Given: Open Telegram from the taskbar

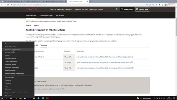Looking at the screenshot, I should point(38,98).
